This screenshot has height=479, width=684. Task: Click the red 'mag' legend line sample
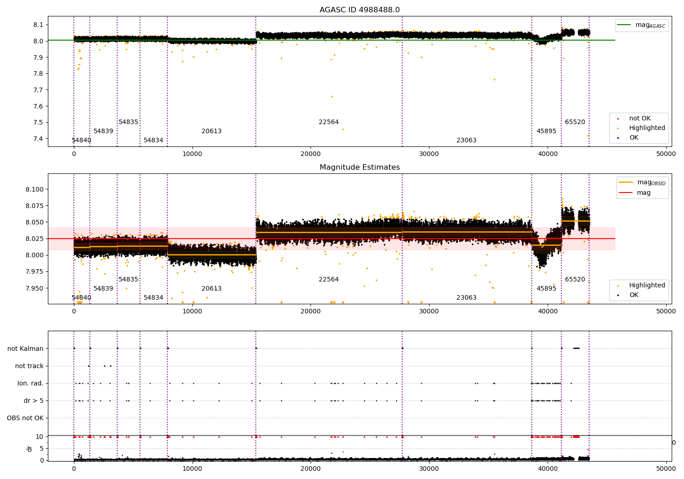626,193
